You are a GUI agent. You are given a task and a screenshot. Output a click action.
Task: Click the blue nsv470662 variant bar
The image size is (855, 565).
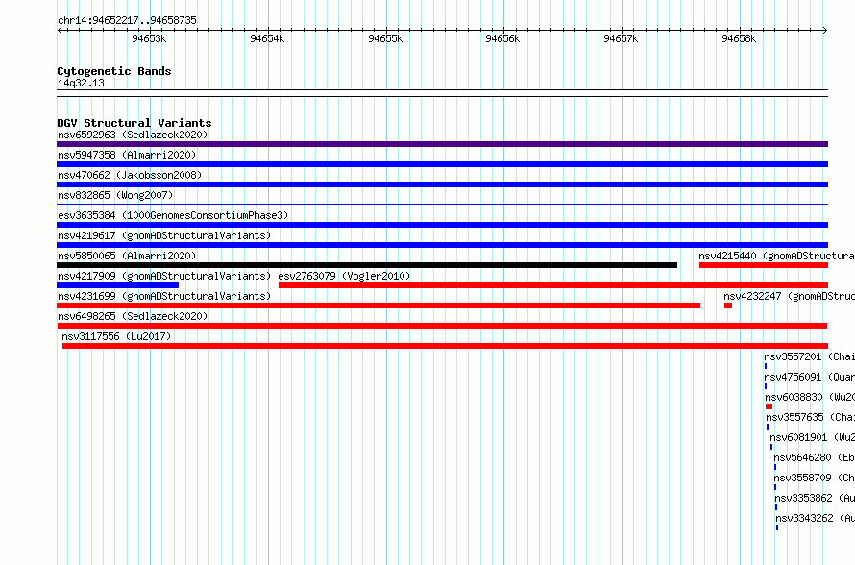442,184
